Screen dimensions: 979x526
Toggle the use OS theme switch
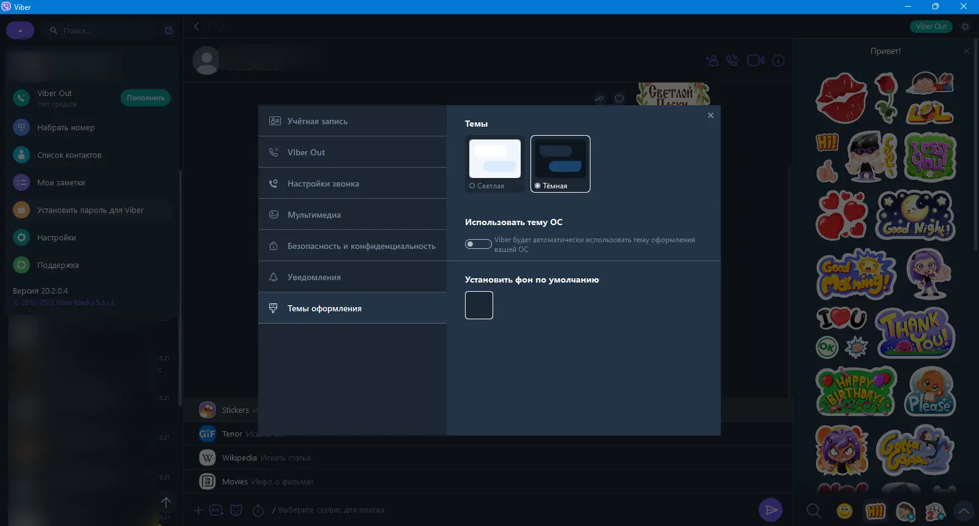pyautogui.click(x=478, y=244)
